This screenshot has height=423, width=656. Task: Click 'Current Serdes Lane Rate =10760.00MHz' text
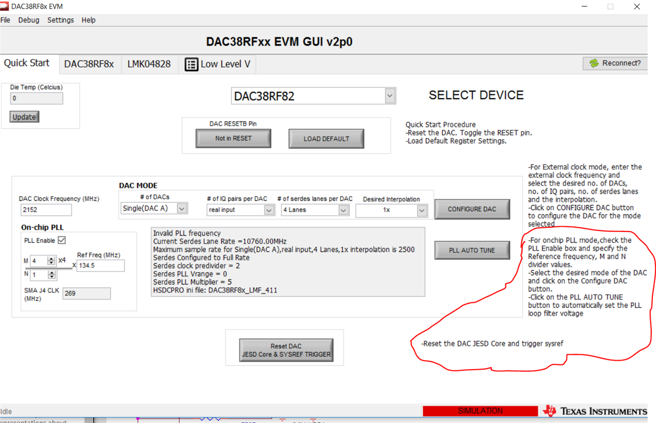pyautogui.click(x=220, y=242)
